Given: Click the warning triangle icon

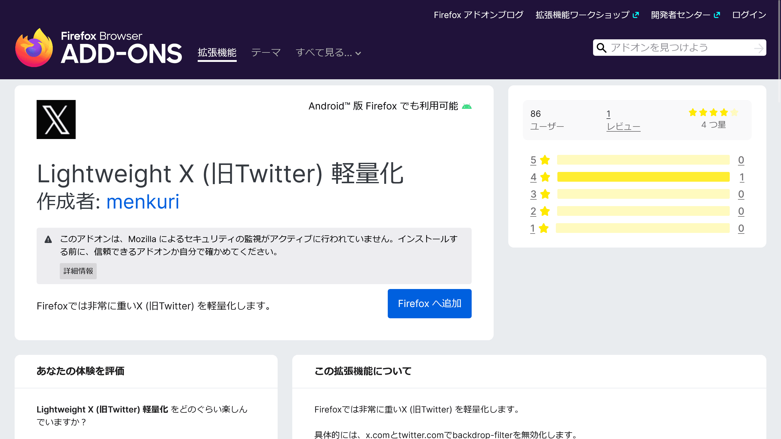Looking at the screenshot, I should tap(48, 239).
